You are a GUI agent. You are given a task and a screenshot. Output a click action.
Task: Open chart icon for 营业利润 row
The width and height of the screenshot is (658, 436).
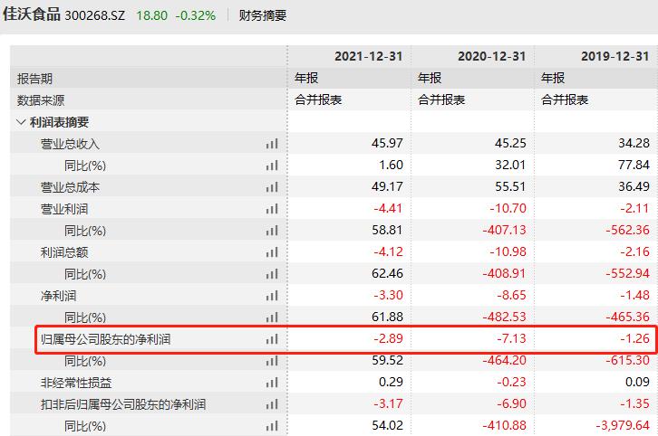[272, 209]
